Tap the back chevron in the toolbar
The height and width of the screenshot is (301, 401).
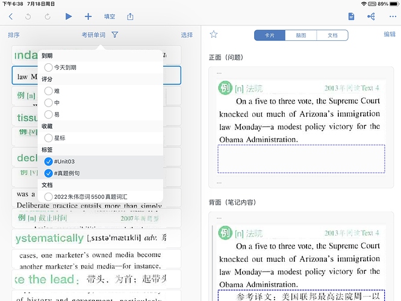[10, 17]
